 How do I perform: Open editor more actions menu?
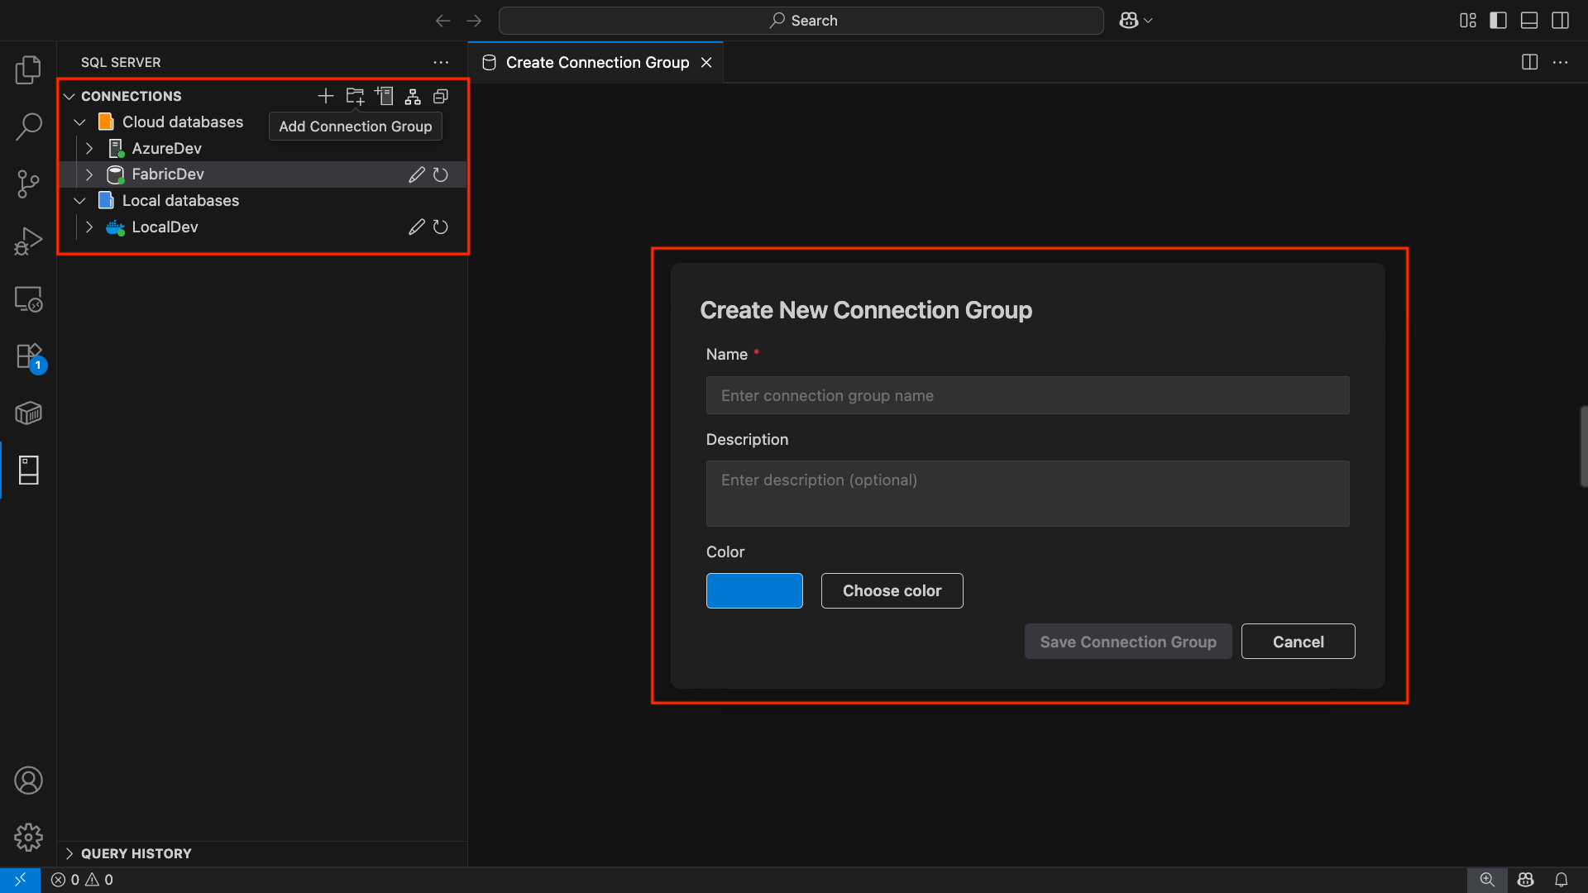coord(1561,62)
